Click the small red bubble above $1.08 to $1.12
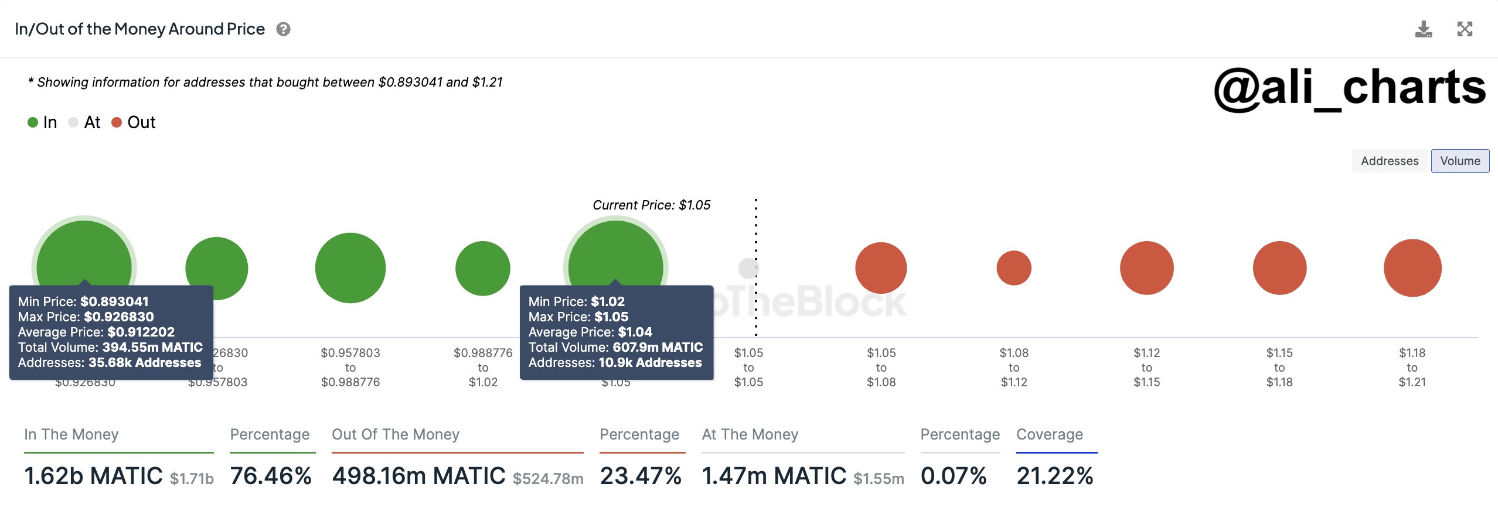Screen dimensions: 1498x508 pyautogui.click(x=1014, y=268)
